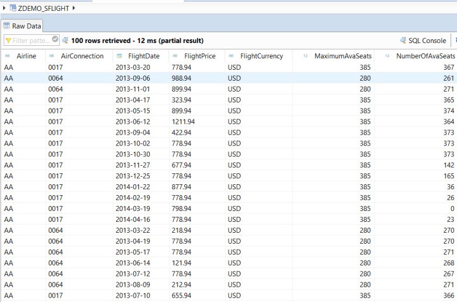Screen dimensions: 457x302
Task: Switch to the Raw Data tab
Action: [22, 26]
